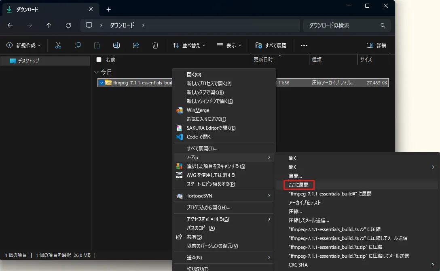Click the Copy icon in toolbar
This screenshot has height=271, width=440.
point(78,45)
